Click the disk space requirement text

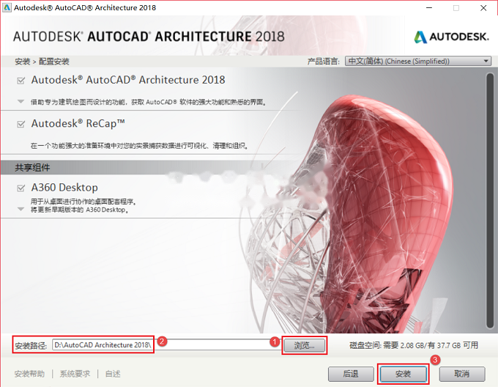pos(414,345)
